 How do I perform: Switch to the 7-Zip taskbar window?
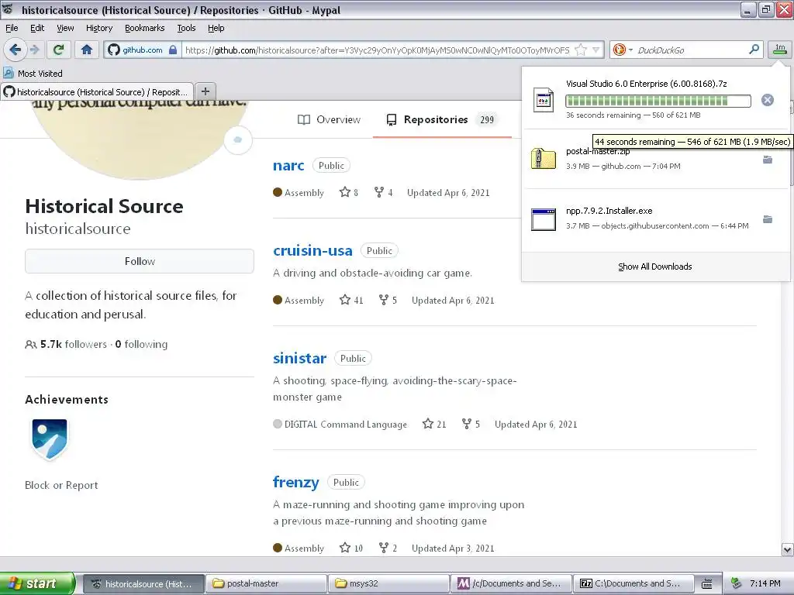(633, 583)
